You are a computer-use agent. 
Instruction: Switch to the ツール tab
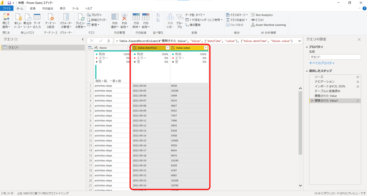tap(75, 8)
